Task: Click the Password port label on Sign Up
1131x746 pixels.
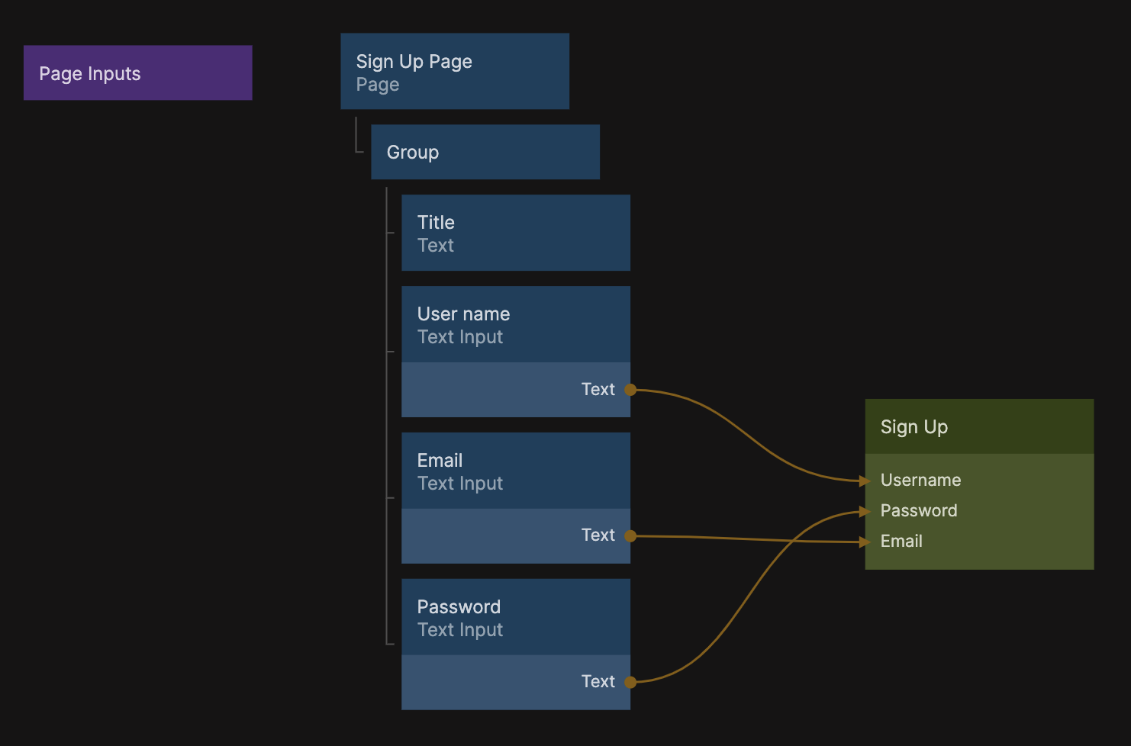Action: point(919,511)
